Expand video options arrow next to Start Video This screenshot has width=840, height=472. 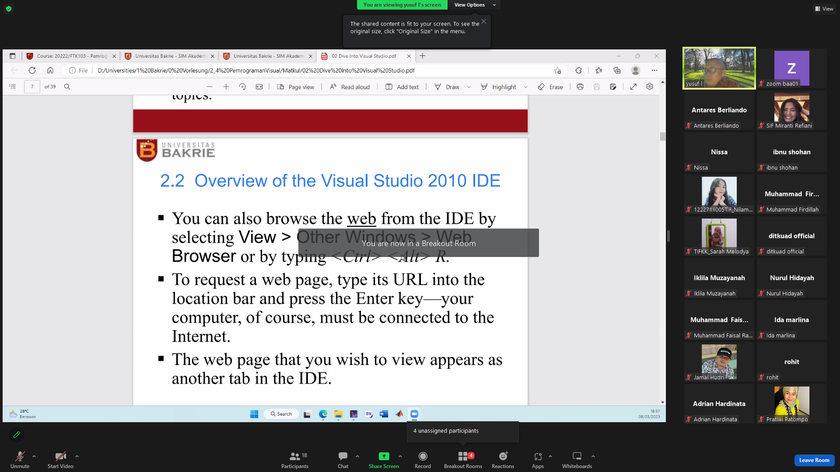77,456
